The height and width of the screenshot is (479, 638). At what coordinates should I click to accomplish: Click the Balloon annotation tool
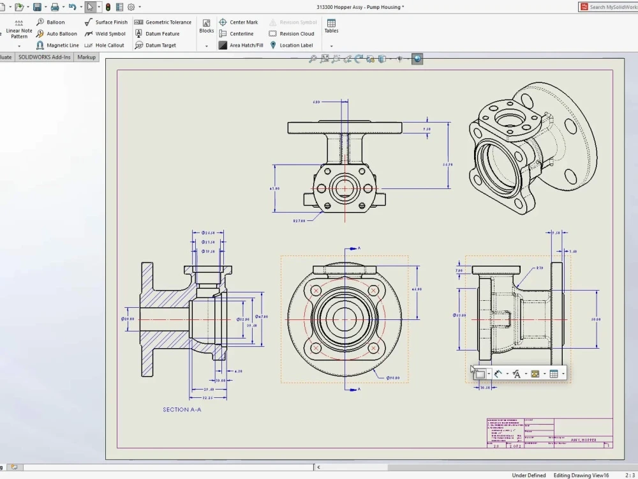click(x=50, y=22)
